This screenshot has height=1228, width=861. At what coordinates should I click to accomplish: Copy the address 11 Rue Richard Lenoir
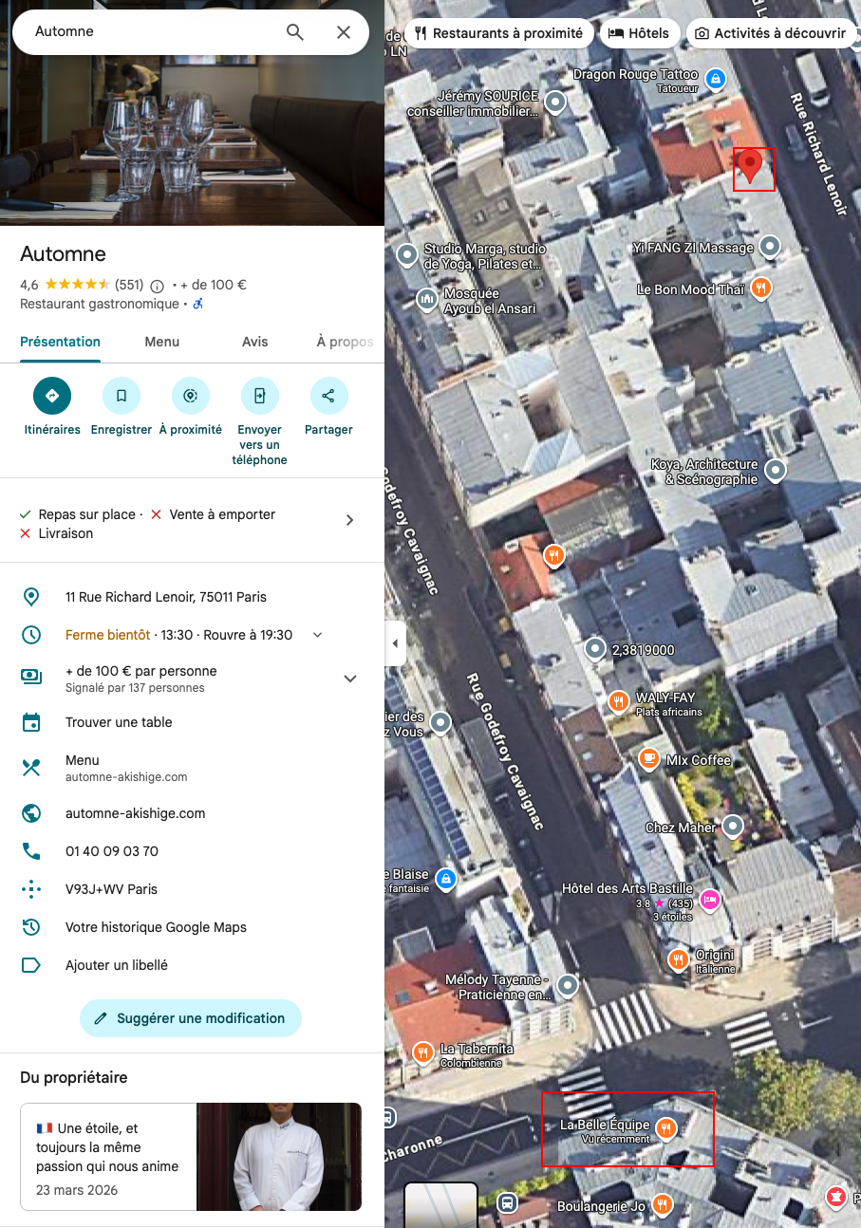click(192, 597)
